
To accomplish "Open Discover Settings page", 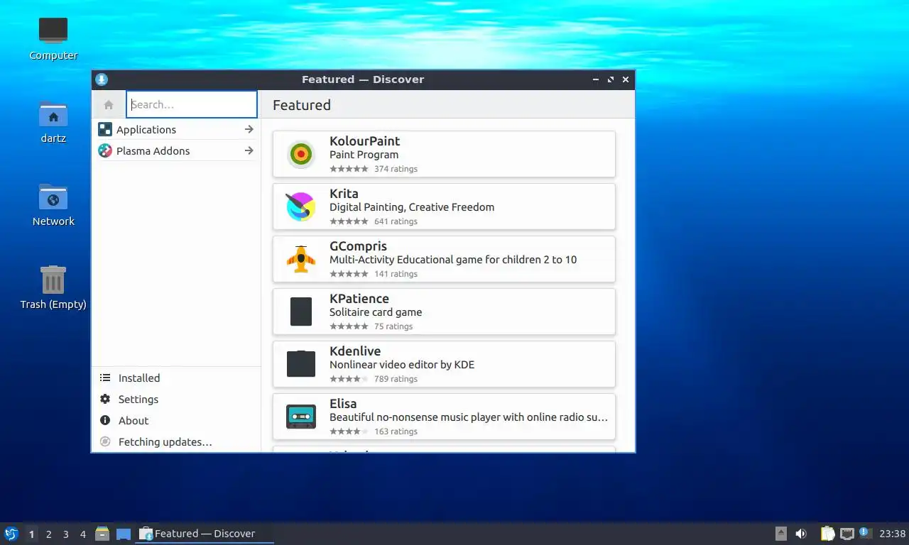I will coord(176,399).
